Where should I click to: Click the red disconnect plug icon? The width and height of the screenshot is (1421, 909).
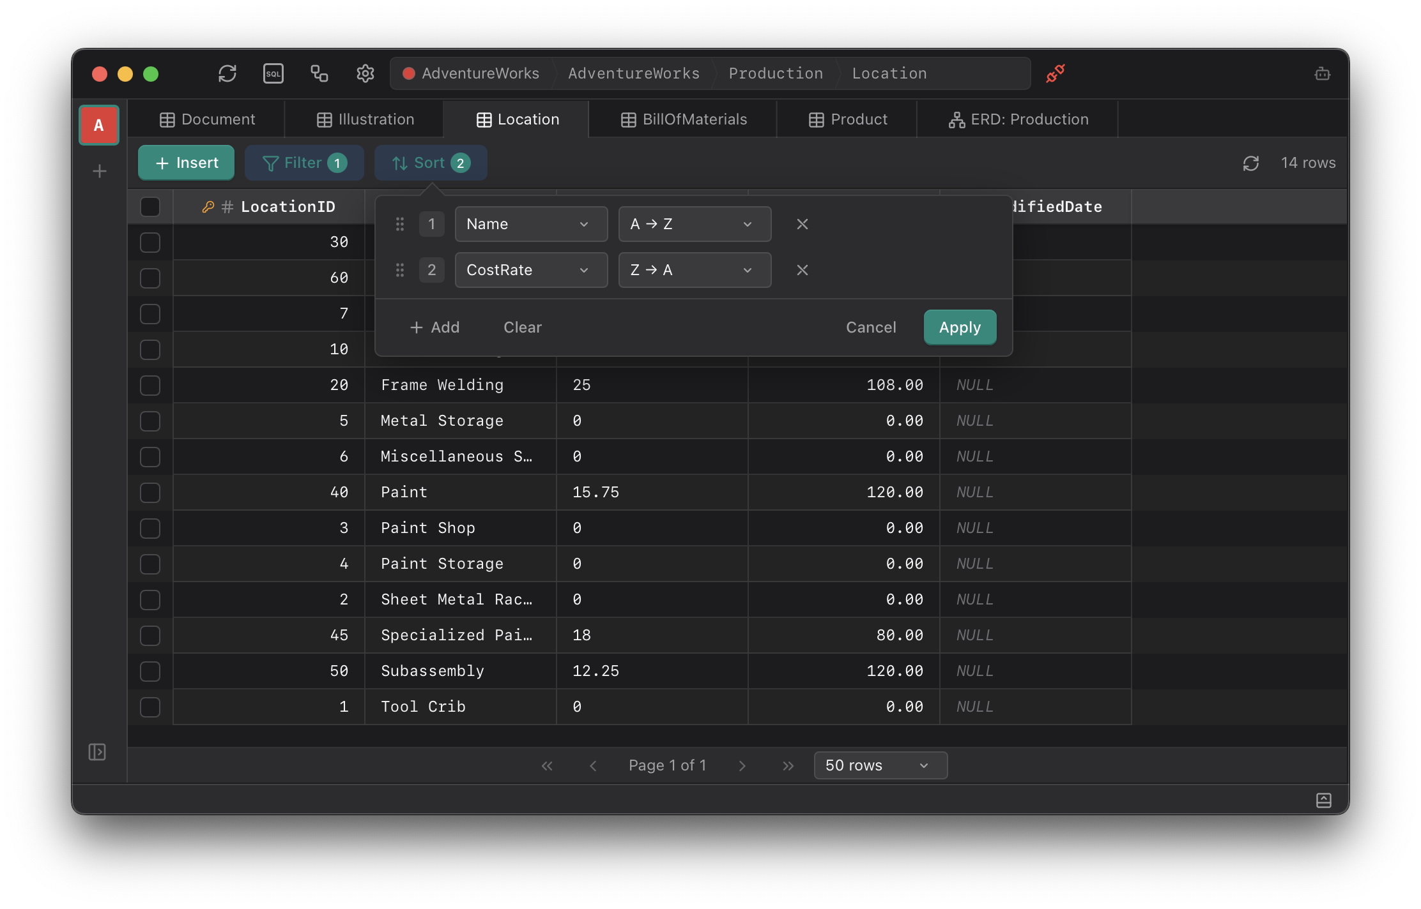click(x=1056, y=73)
